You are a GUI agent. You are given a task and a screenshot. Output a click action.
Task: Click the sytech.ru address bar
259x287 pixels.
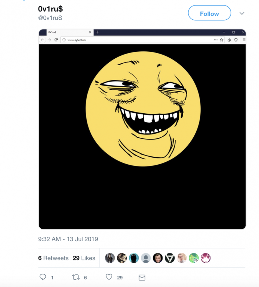[138, 40]
